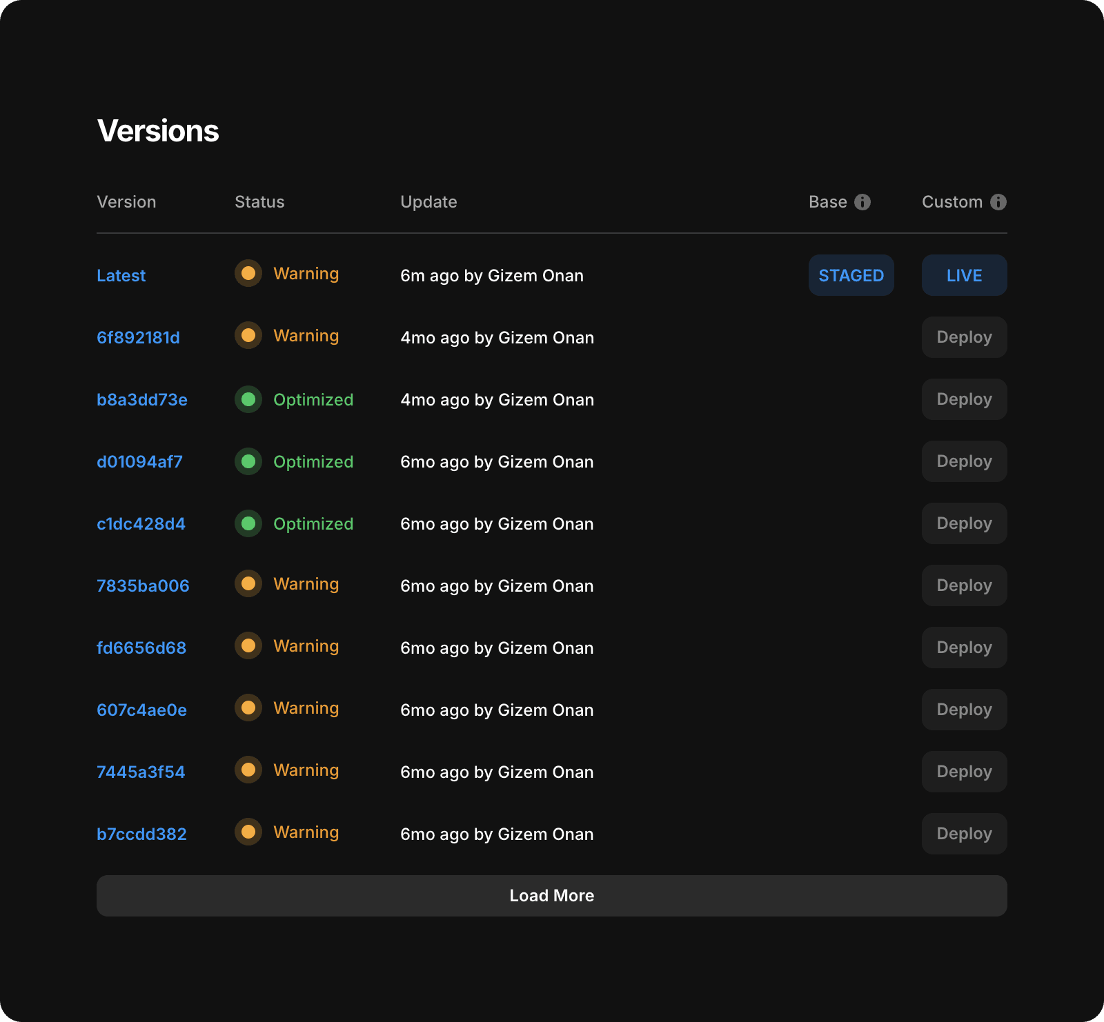Open version fd6656d68 link
Image resolution: width=1104 pixels, height=1022 pixels.
(x=141, y=648)
